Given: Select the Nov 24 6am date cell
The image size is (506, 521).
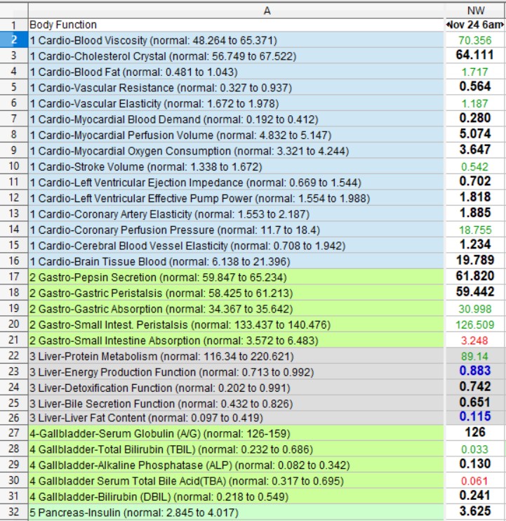Looking at the screenshot, I should click(x=475, y=25).
